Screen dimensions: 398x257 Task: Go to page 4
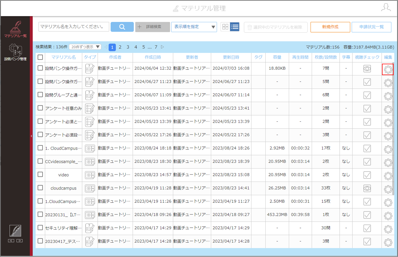(136, 47)
